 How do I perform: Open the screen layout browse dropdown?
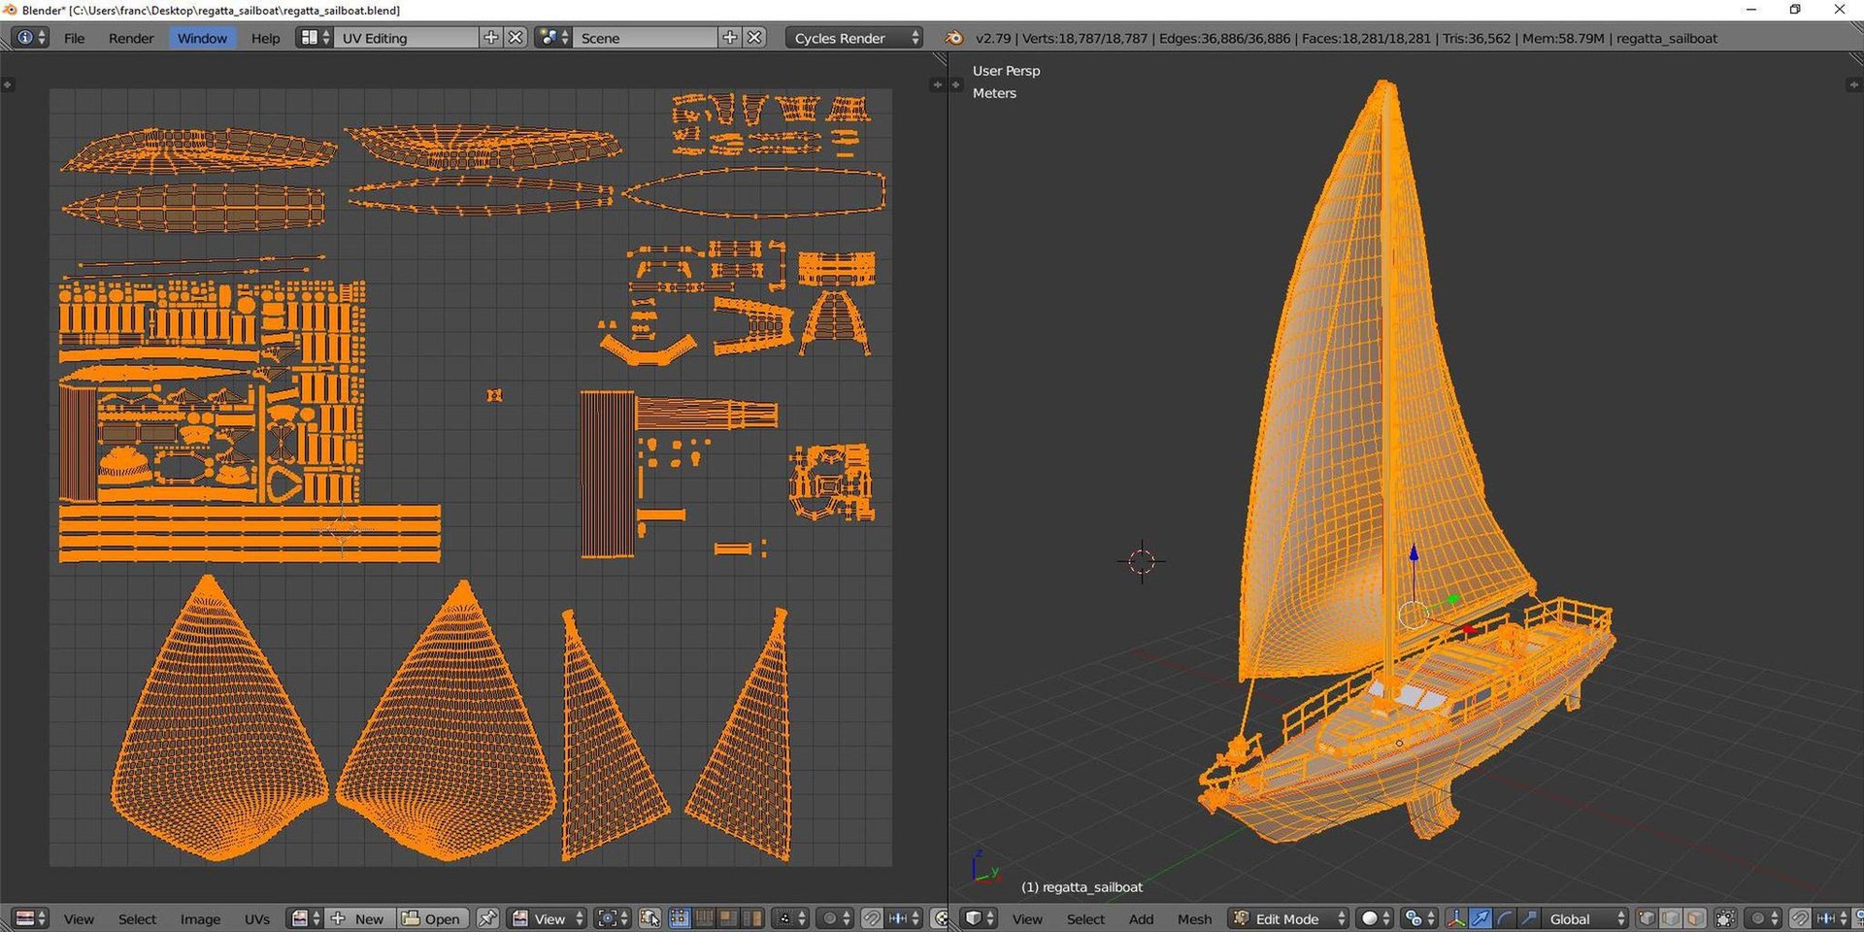[x=315, y=38]
